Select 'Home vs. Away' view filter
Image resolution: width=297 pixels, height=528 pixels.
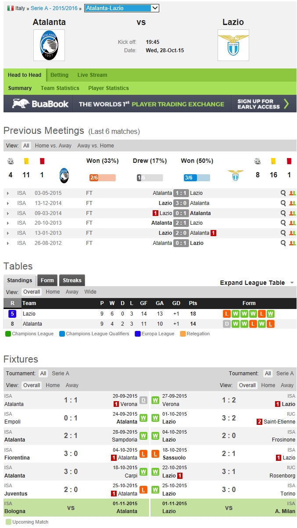click(x=53, y=146)
